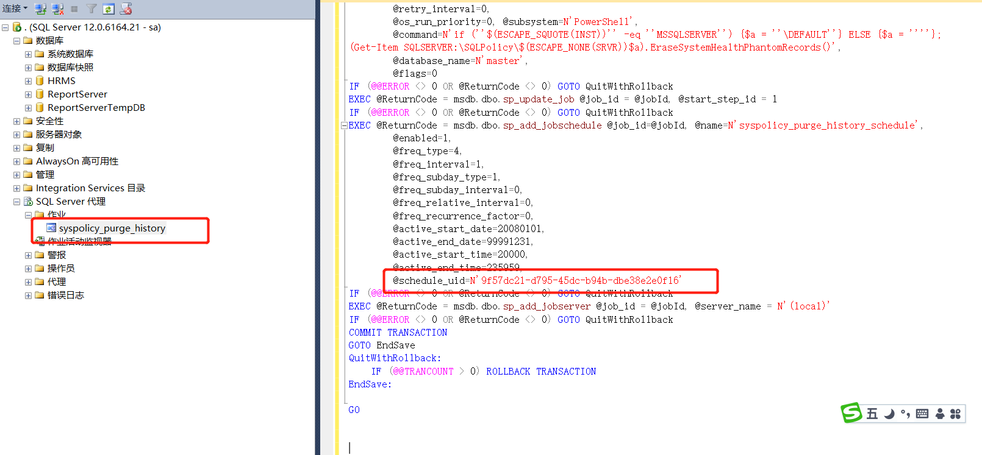Select the HRMS database label
The image size is (982, 455).
point(62,81)
